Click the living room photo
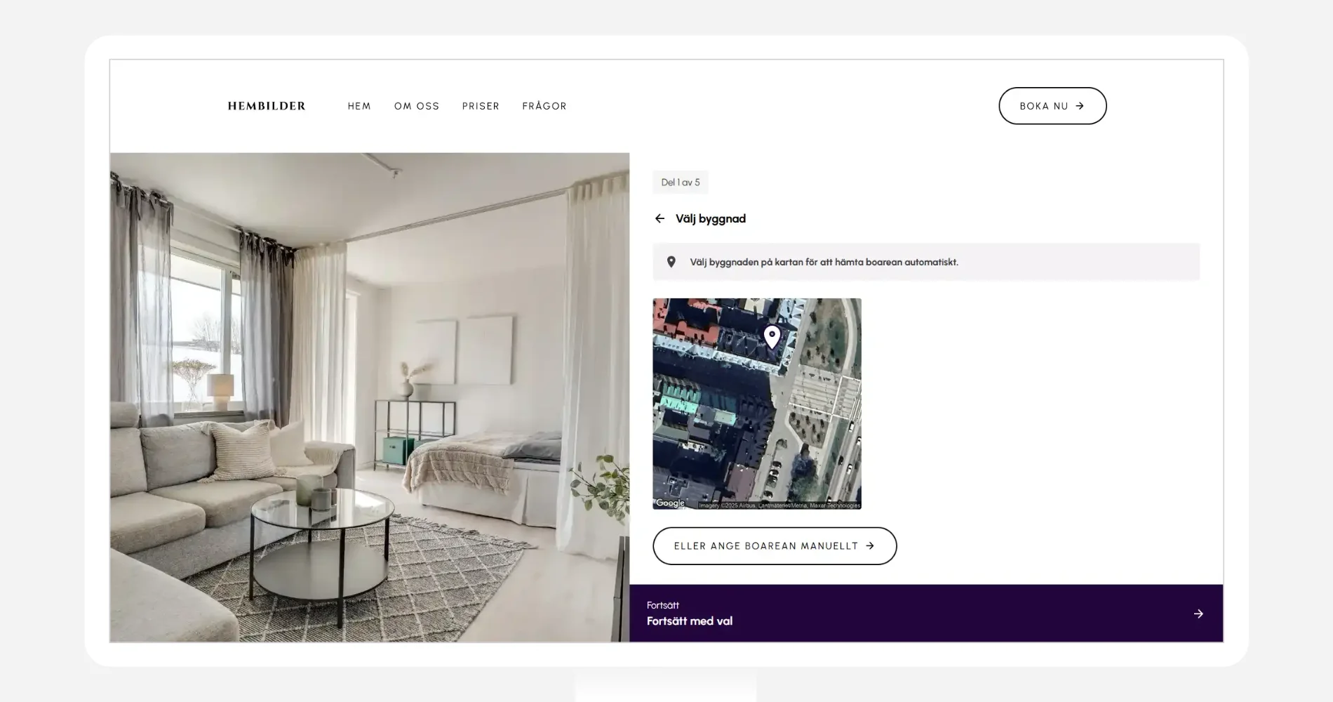Image resolution: width=1333 pixels, height=702 pixels. pos(370,397)
